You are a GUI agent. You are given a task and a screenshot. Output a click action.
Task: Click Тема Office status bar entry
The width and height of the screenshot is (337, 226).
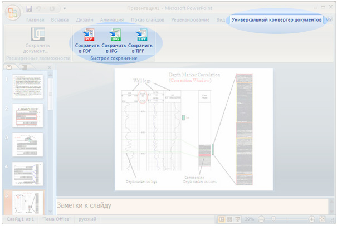tap(56, 219)
